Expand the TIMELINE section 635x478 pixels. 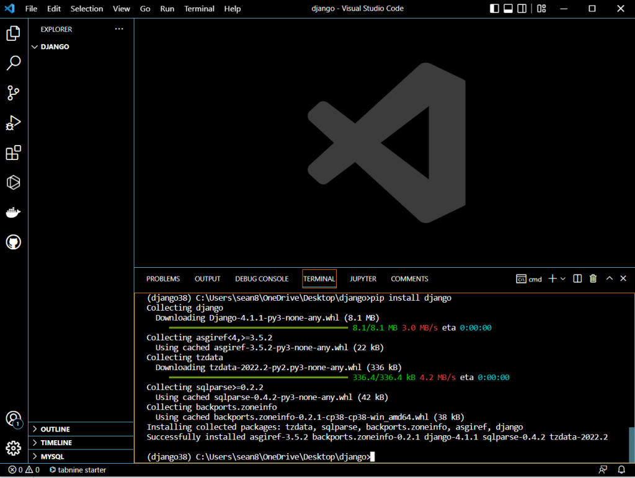(x=81, y=443)
